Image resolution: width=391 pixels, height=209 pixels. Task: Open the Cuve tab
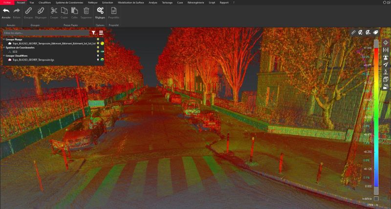180,2
